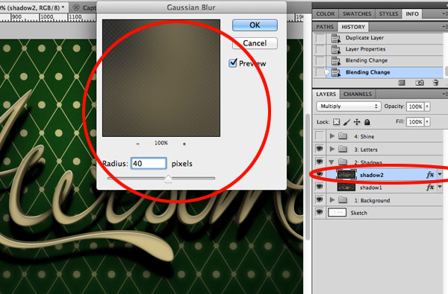
Task: Open the Multiply blend mode dropdown
Action: click(349, 106)
